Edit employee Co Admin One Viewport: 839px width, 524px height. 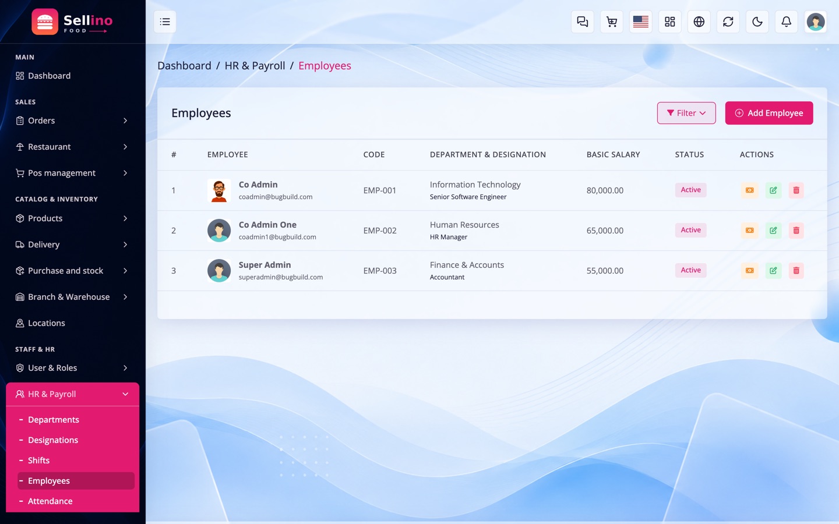click(773, 231)
